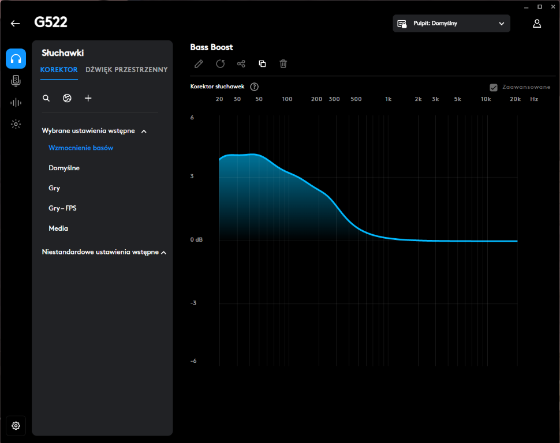Duplicate the Bass Boost preset
Screen dimensions: 560x443
pyautogui.click(x=262, y=63)
